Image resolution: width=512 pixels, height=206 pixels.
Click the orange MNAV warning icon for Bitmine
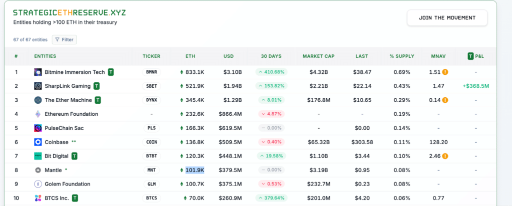(445, 72)
